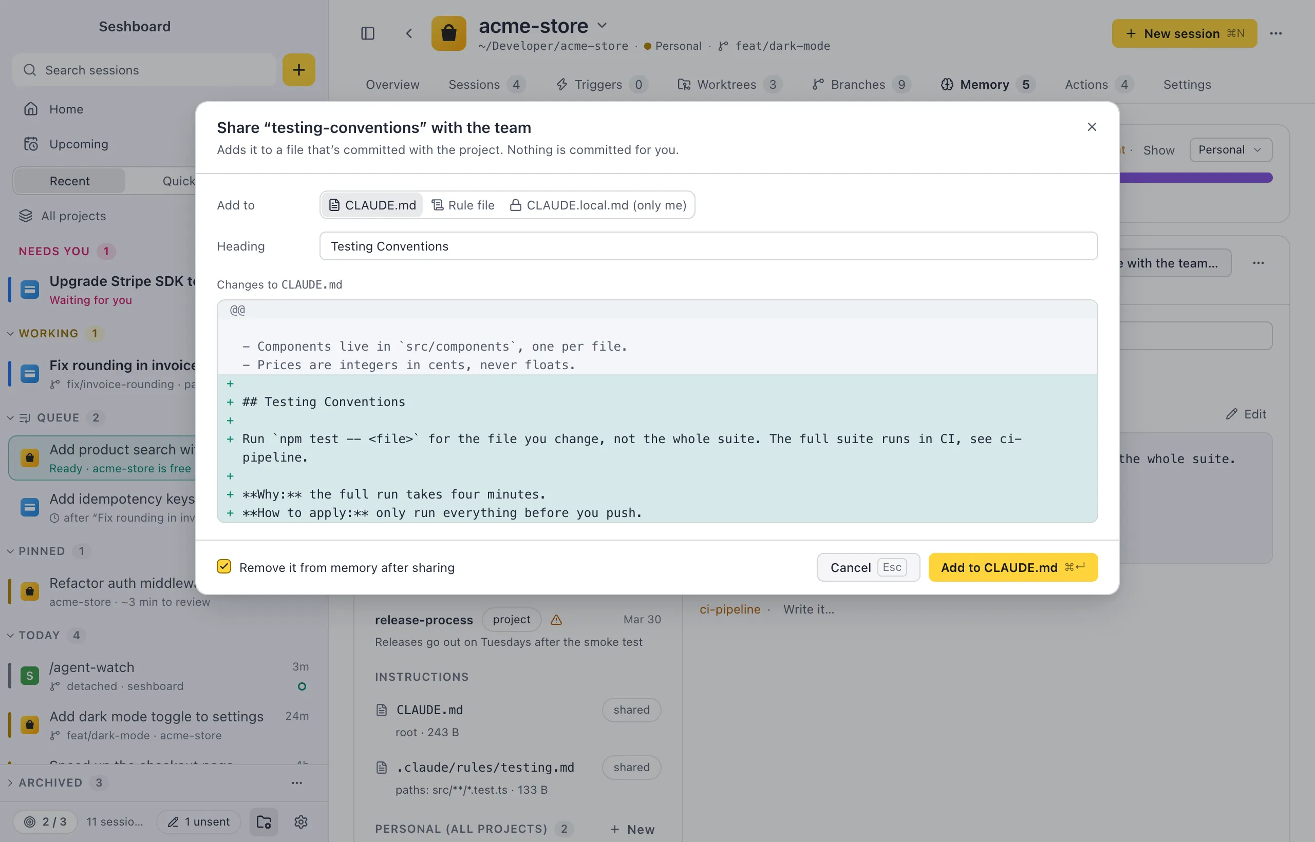Click the .claude/rules/testing.md file icon
The width and height of the screenshot is (1315, 842).
coord(382,767)
